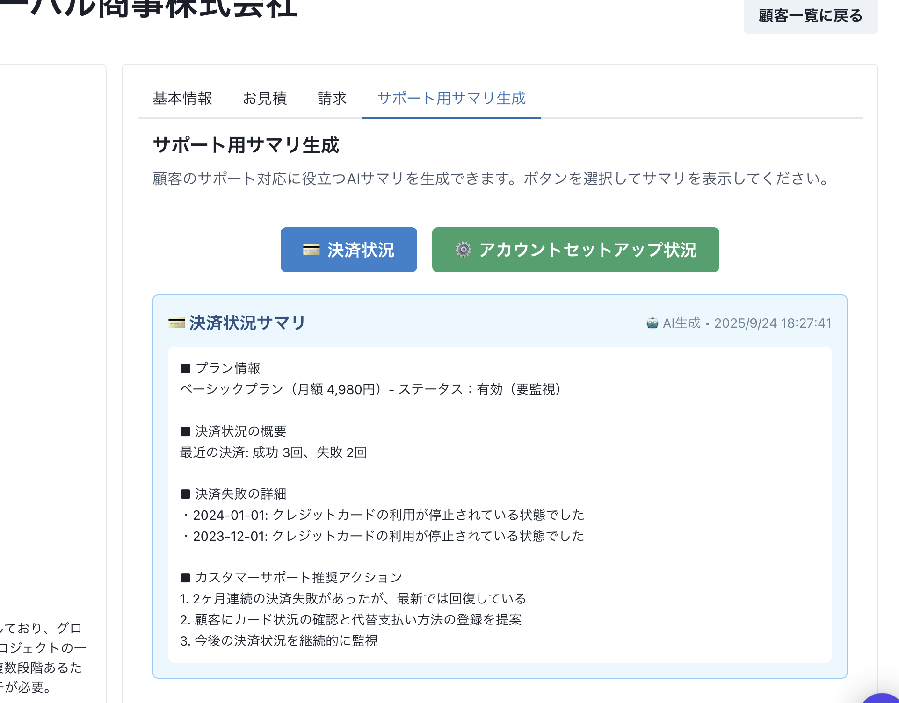Select the 請求 tab
The width and height of the screenshot is (899, 703).
click(332, 98)
